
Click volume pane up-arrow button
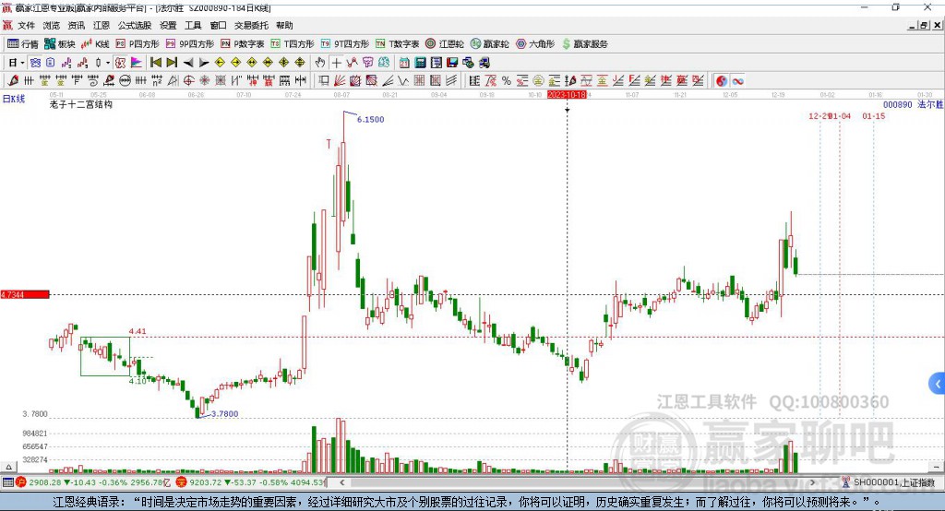(8, 467)
